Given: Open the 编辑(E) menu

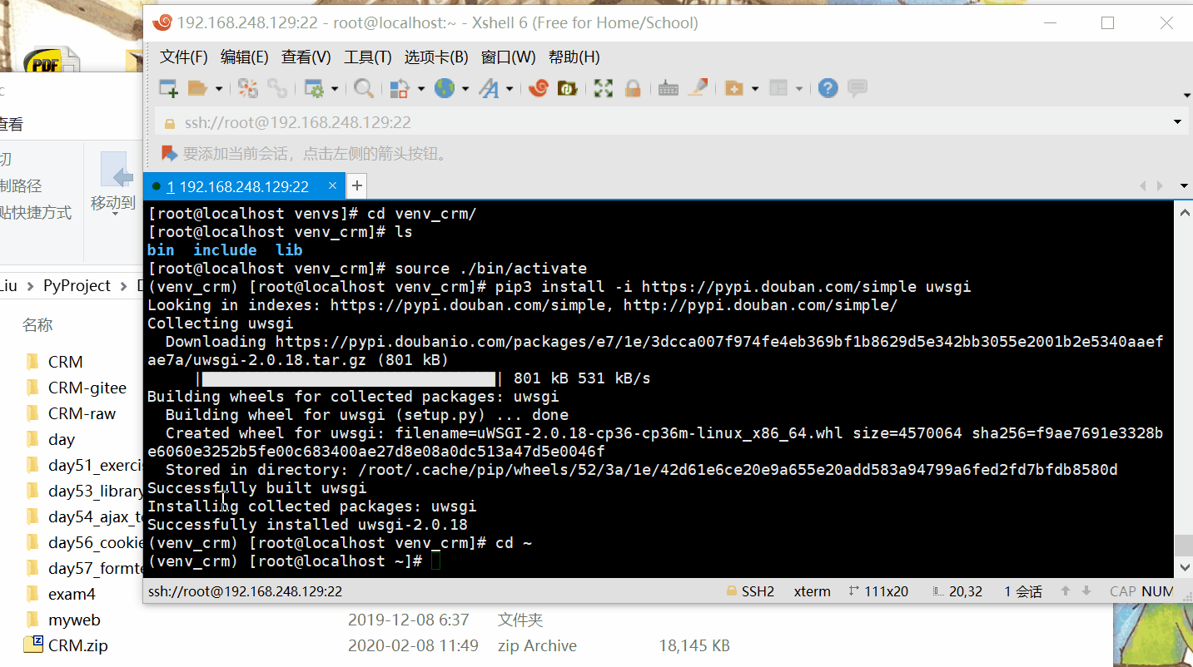Looking at the screenshot, I should click(x=244, y=57).
